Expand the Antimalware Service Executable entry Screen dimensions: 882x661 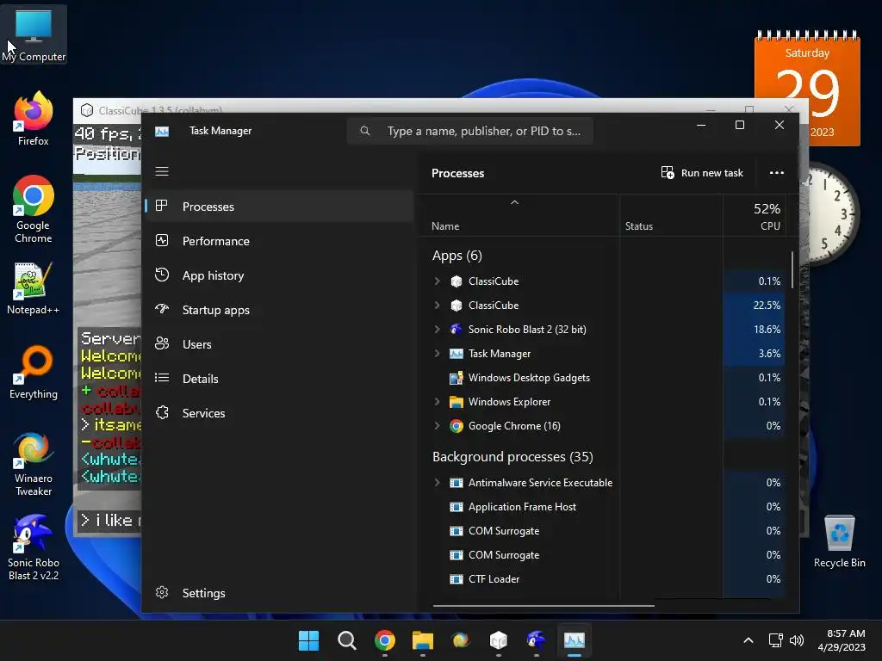click(x=437, y=483)
